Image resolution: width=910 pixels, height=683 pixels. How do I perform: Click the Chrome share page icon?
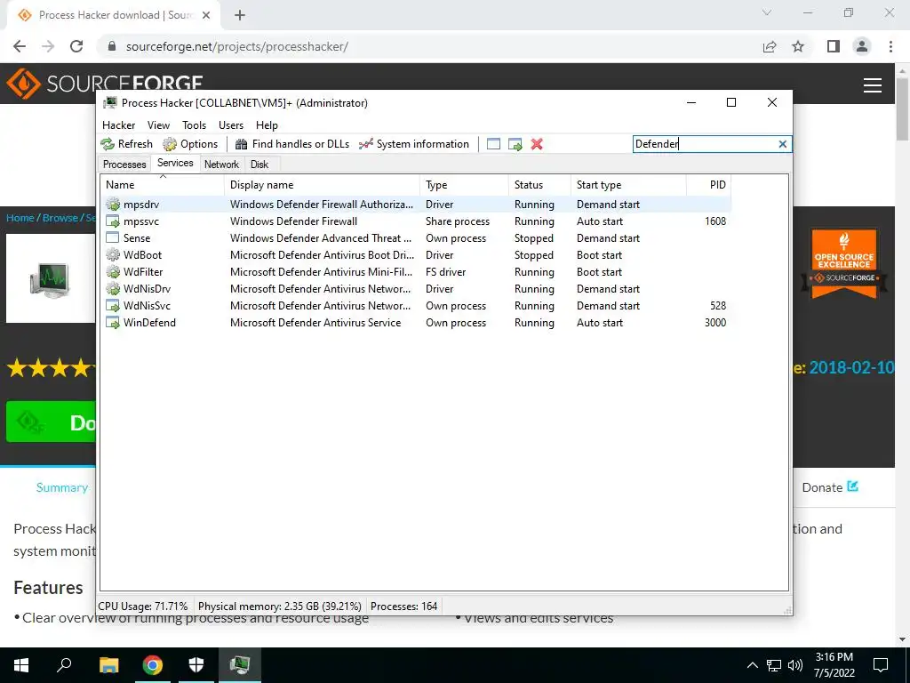[x=770, y=46]
